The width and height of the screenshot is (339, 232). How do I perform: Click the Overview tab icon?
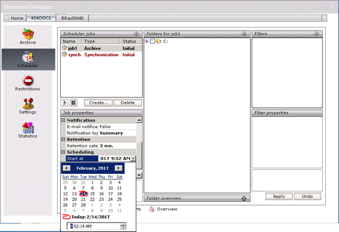coord(152,209)
